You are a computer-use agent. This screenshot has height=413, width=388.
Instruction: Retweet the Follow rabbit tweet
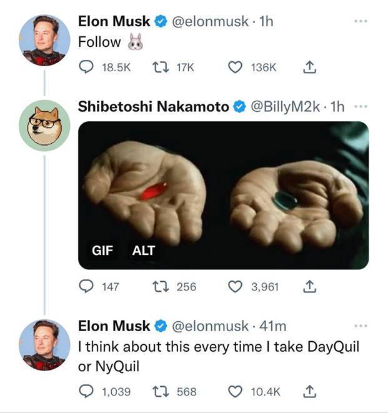[159, 67]
